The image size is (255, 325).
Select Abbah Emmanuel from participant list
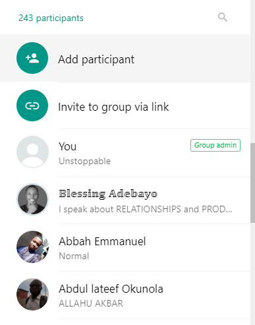pos(125,248)
